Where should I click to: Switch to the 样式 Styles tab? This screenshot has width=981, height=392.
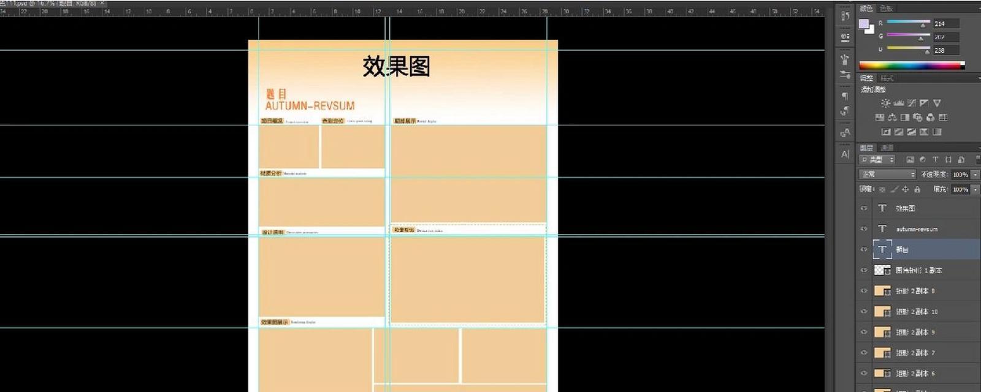(887, 78)
